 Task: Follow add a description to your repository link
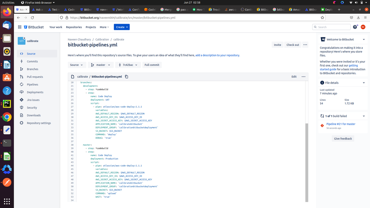click(x=217, y=55)
